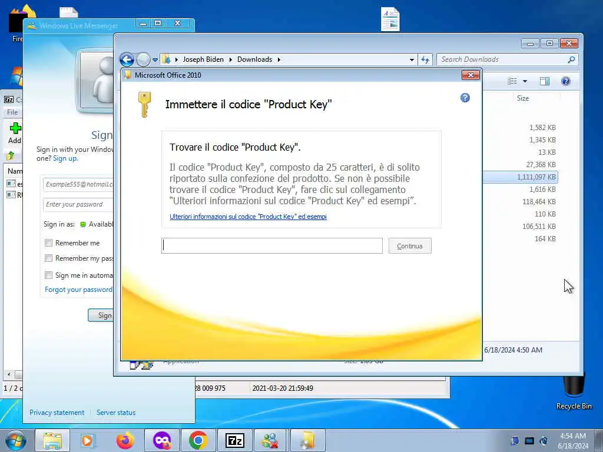The height and width of the screenshot is (452, 603).
Task: Select the file sized 118,464 KB
Action: (539, 202)
